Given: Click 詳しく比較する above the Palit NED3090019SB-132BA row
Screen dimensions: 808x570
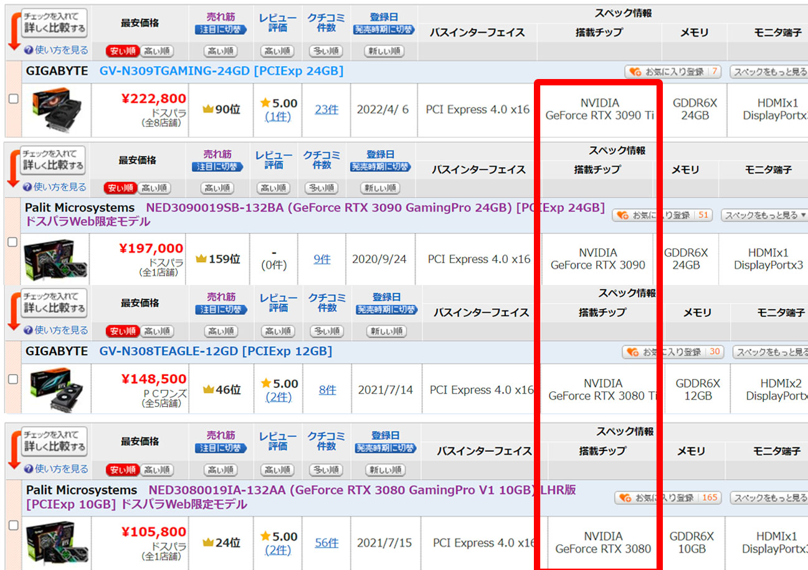Looking at the screenshot, I should click(52, 161).
